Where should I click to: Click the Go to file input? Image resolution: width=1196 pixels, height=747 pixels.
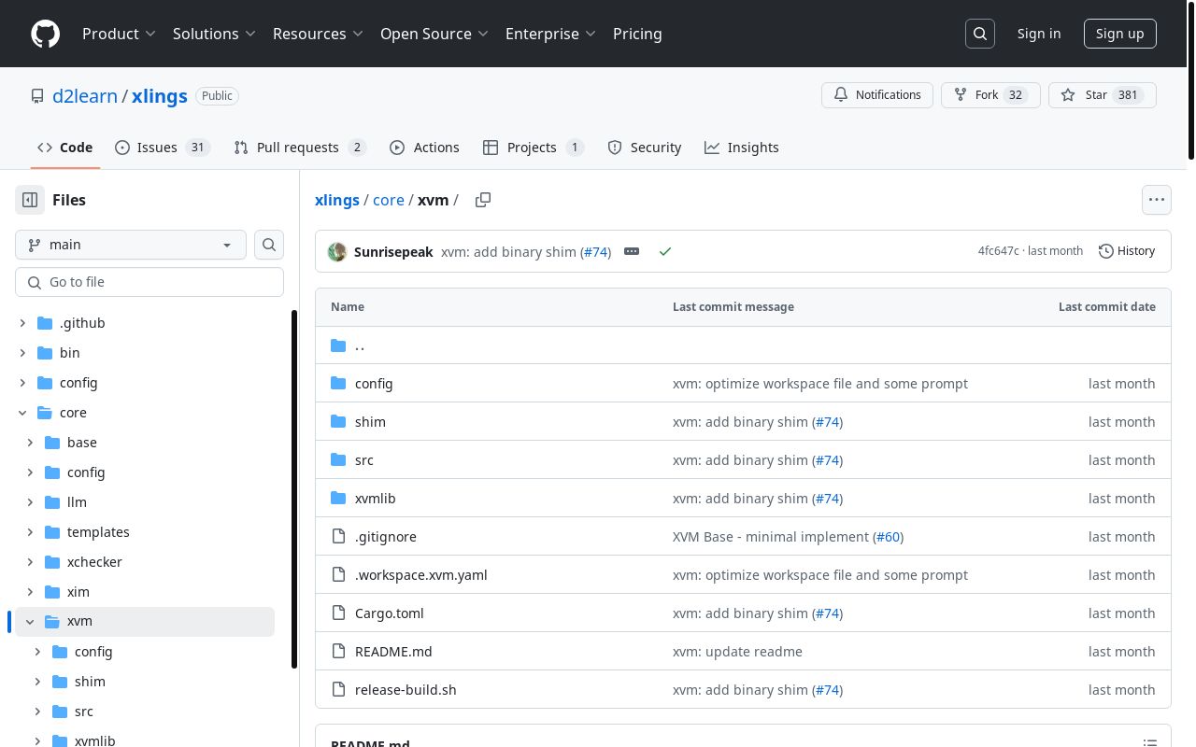pos(149,282)
